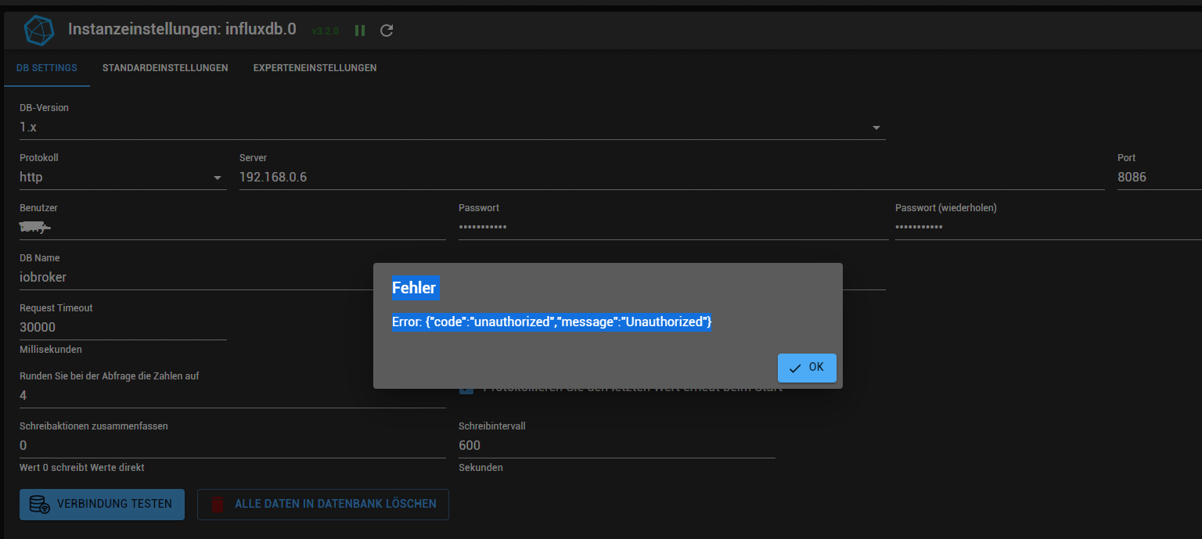Click the Alle Daten in Datenbank löschen button
The height and width of the screenshot is (539, 1202).
(323, 505)
